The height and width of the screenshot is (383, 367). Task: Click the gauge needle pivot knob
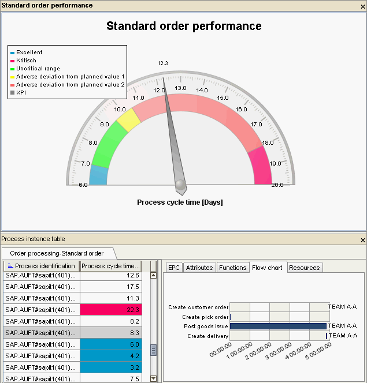(181, 185)
